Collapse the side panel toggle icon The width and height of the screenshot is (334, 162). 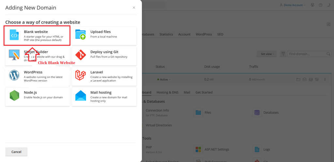pos(328,25)
